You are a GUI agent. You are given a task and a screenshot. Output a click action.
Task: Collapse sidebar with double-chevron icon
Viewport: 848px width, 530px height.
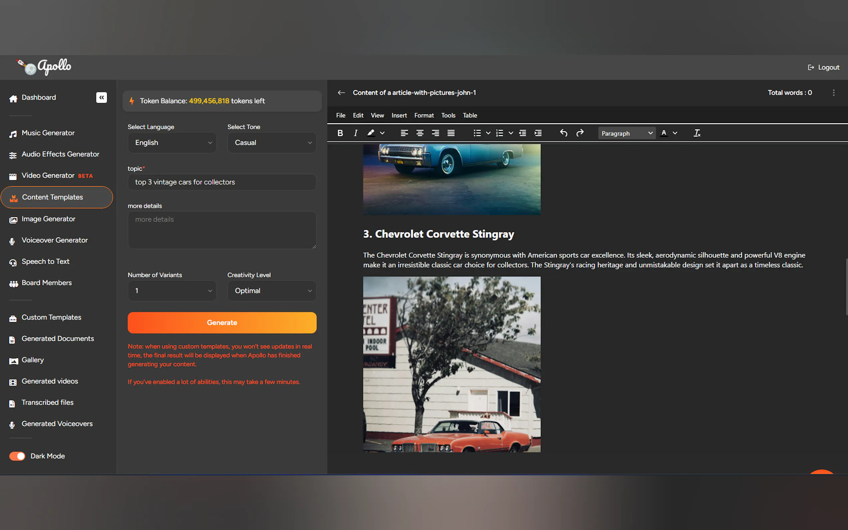pyautogui.click(x=101, y=97)
